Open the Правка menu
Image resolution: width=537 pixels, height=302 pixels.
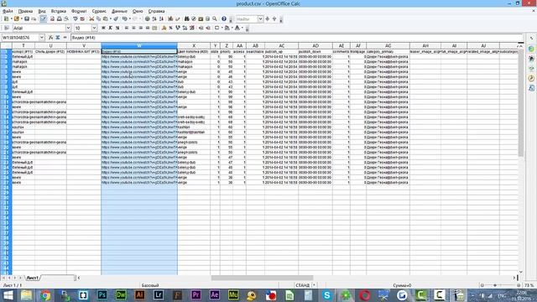(25, 11)
